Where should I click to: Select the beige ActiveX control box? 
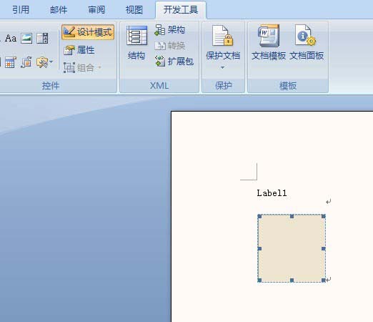(292, 248)
